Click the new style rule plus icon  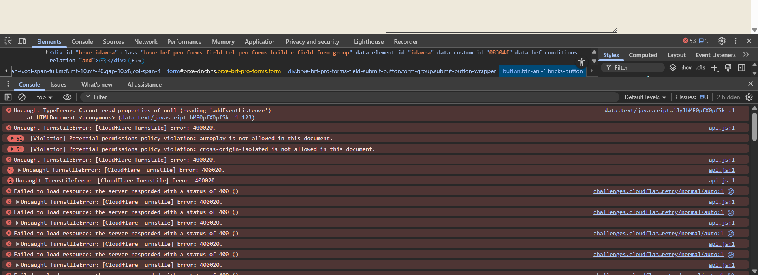pos(715,68)
